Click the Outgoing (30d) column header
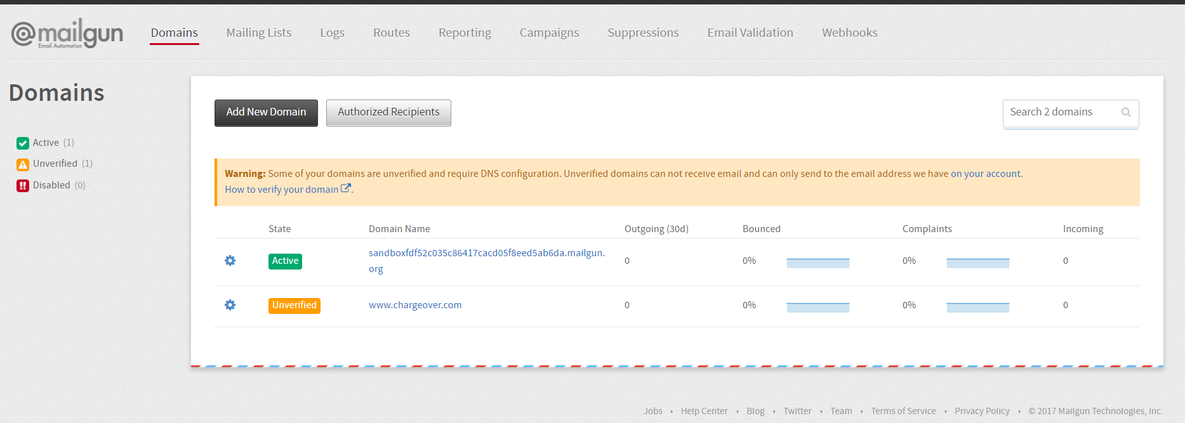This screenshot has height=423, width=1185. (x=656, y=229)
